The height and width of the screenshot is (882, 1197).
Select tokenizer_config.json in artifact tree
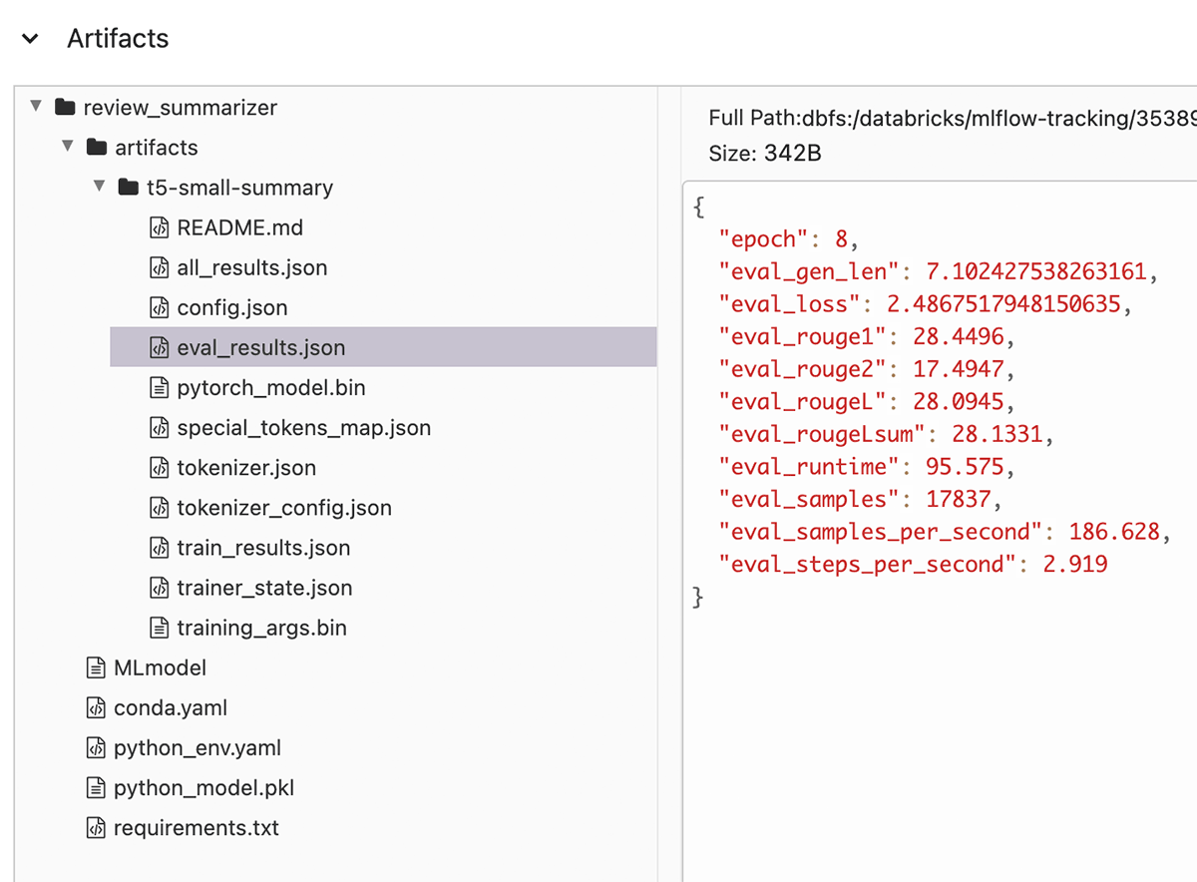pos(283,508)
